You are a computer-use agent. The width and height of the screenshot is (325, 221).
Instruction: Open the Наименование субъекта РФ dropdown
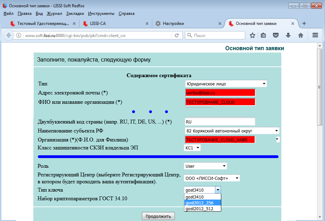point(232,131)
